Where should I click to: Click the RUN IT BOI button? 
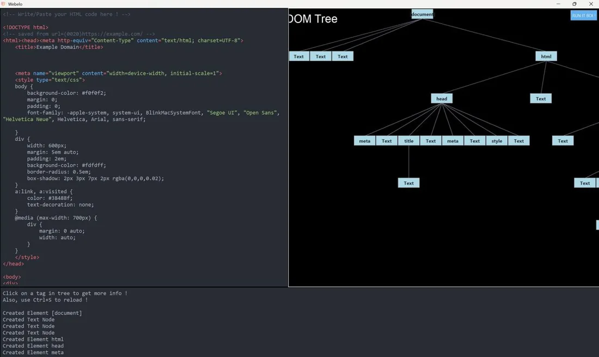583,15
